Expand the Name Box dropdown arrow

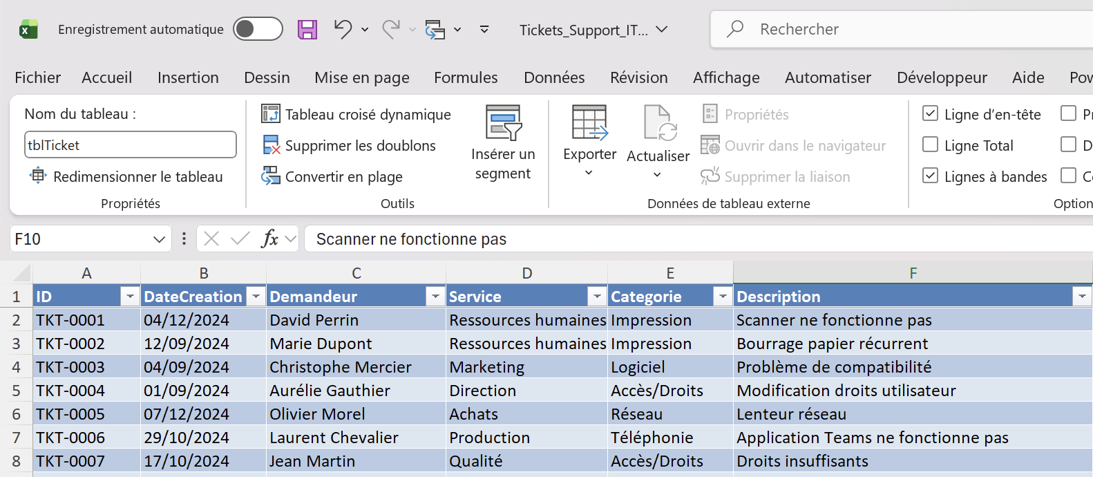159,239
